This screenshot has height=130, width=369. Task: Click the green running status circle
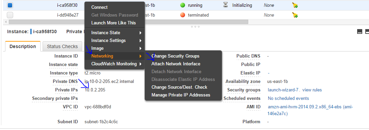pyautogui.click(x=183, y=5)
